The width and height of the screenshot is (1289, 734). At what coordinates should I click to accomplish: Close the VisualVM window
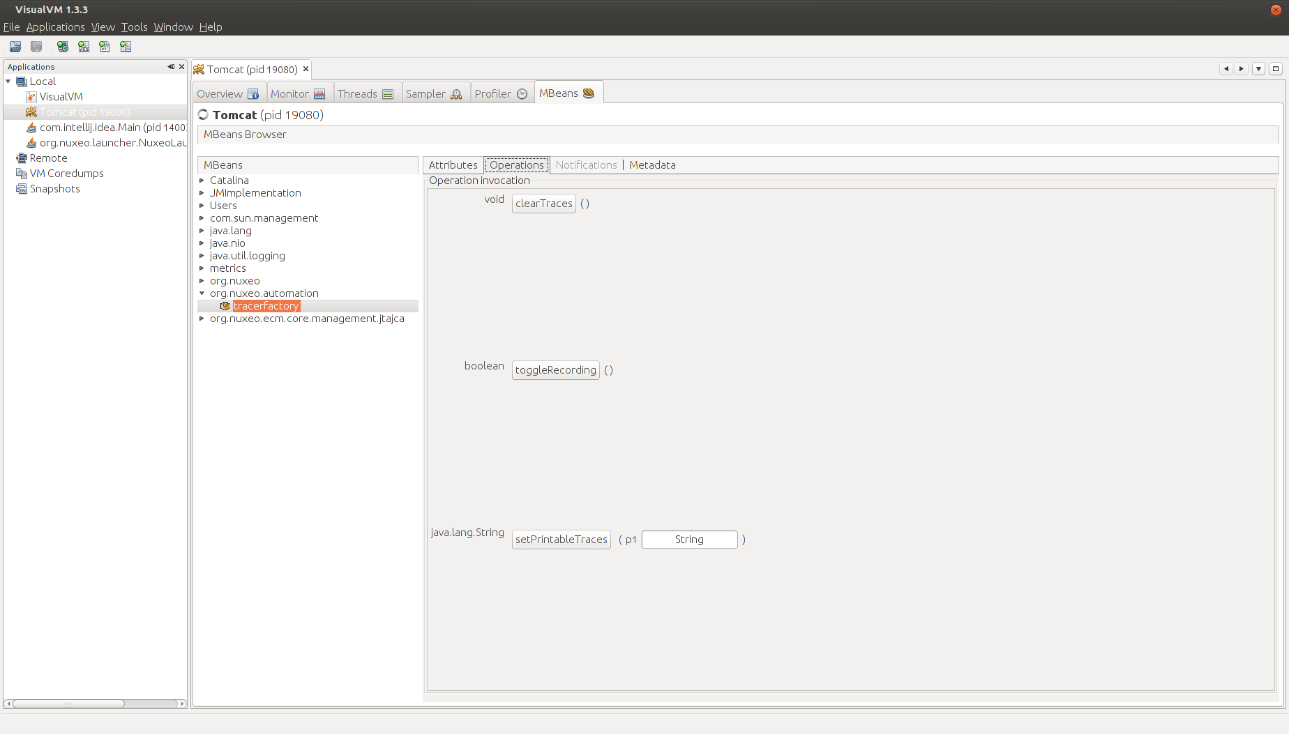click(x=1276, y=10)
